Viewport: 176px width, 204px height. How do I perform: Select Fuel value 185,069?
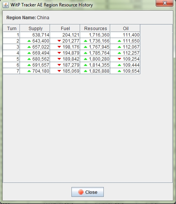65,71
